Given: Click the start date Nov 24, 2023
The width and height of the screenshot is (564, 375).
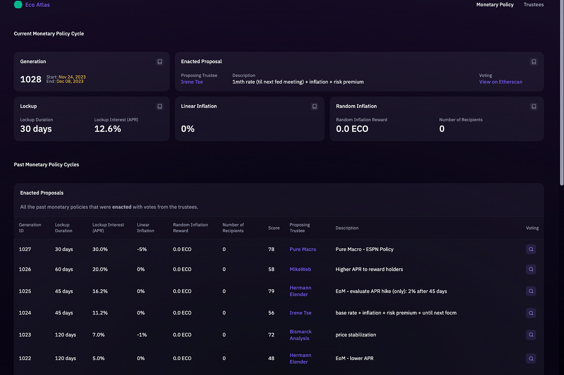Looking at the screenshot, I should 72,77.
